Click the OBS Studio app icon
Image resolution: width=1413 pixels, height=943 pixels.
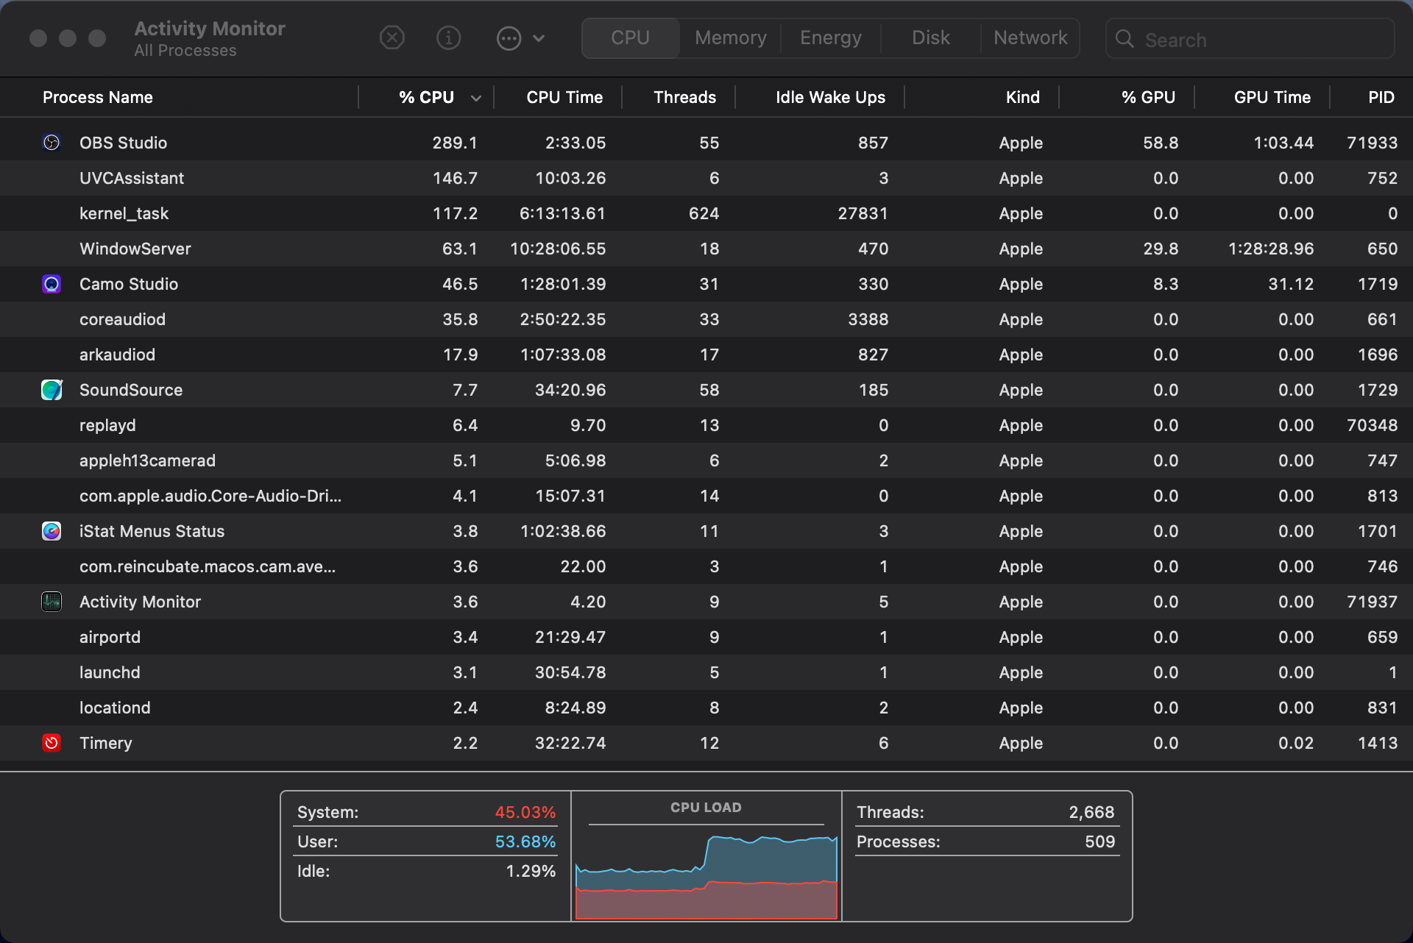click(x=51, y=143)
